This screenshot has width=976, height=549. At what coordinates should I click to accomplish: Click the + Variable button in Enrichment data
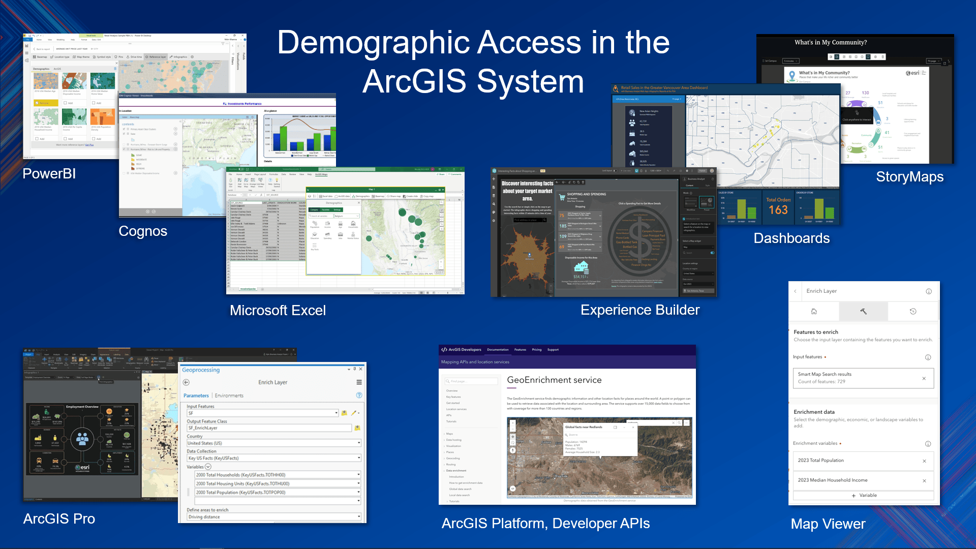(864, 496)
